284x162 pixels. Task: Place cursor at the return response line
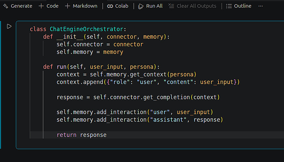point(81,135)
